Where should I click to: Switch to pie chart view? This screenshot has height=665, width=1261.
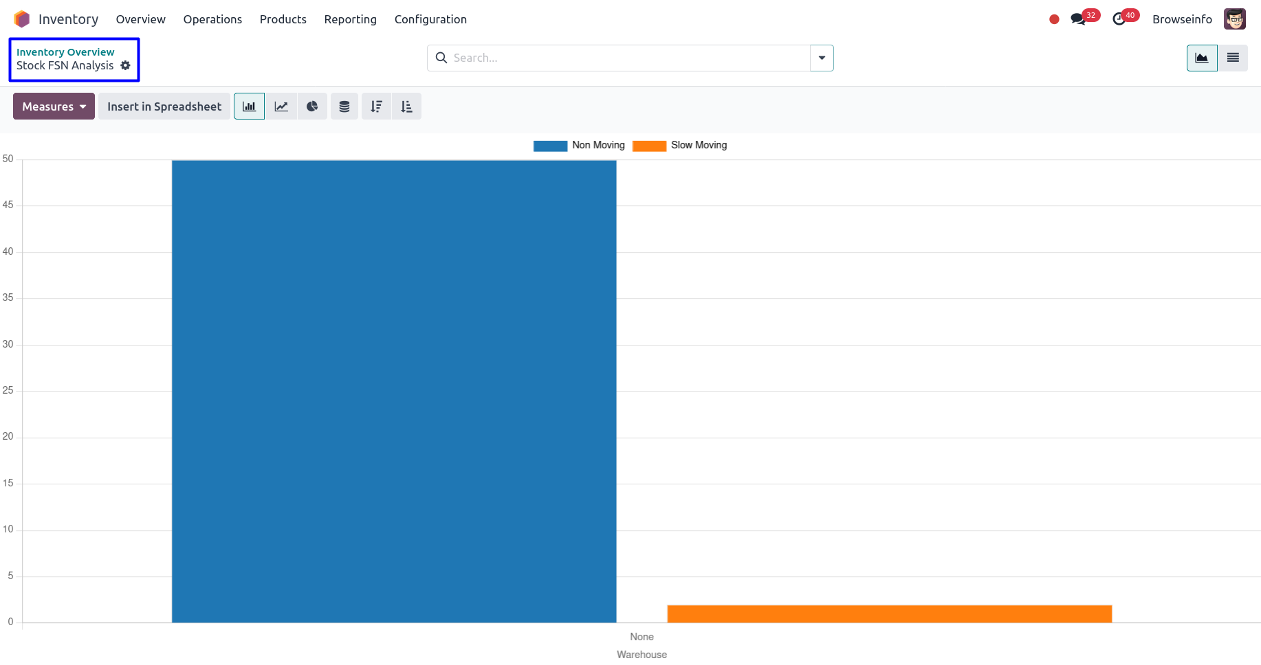(312, 106)
